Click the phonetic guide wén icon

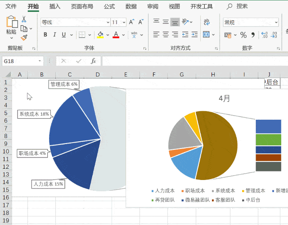pos(134,35)
